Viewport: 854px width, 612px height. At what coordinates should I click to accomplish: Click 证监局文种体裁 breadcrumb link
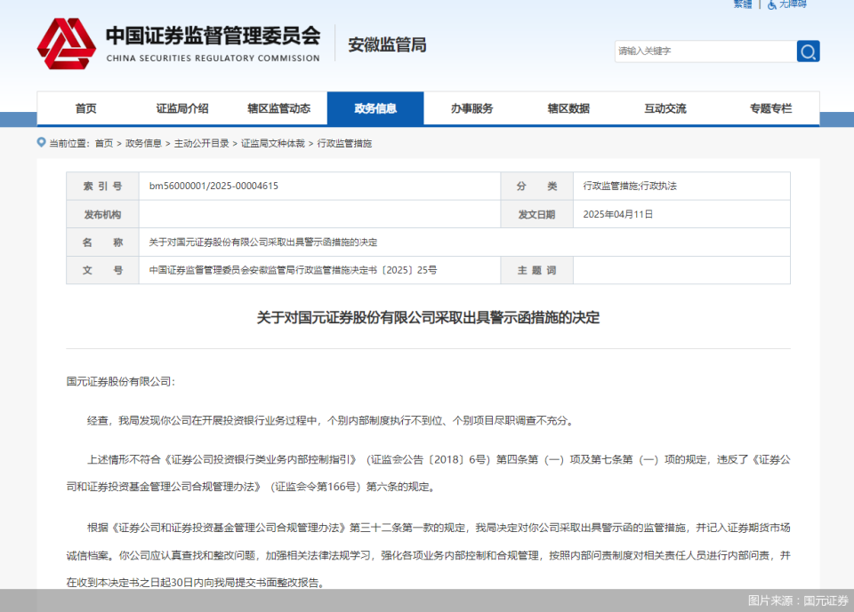point(273,143)
